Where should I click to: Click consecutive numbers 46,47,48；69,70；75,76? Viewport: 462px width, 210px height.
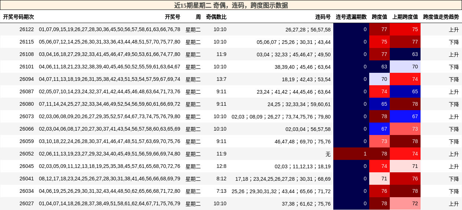point(302,142)
